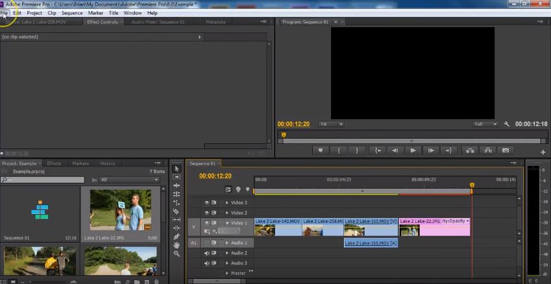Hide Video 3 track with eye toggle
The image size is (551, 284).
(207, 202)
